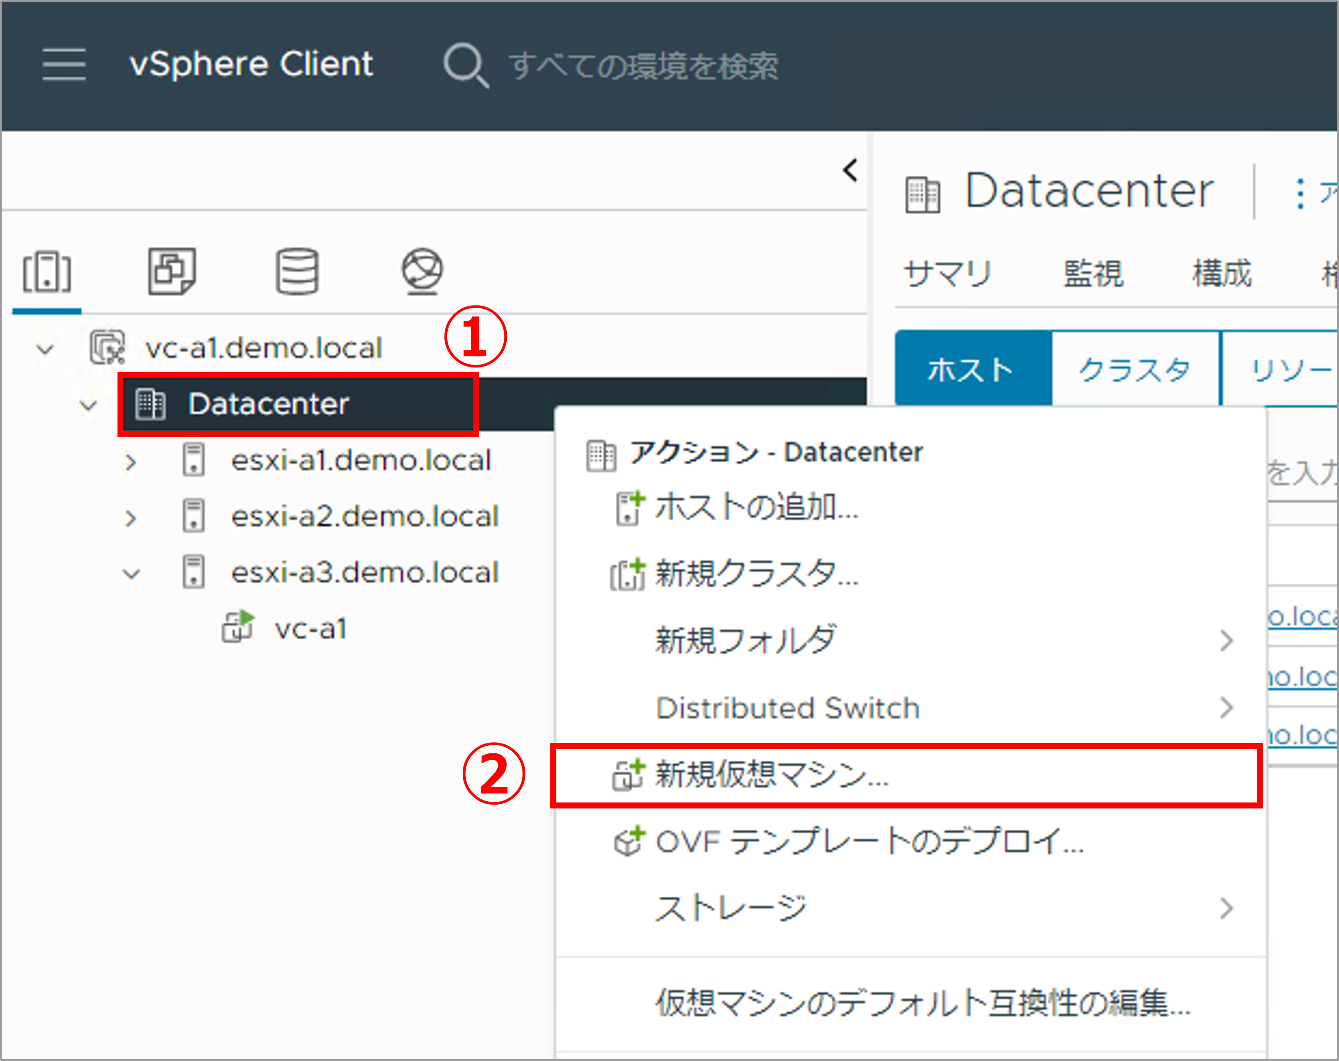
Task: Click the Datacenter icon in the tree
Action: 151,404
